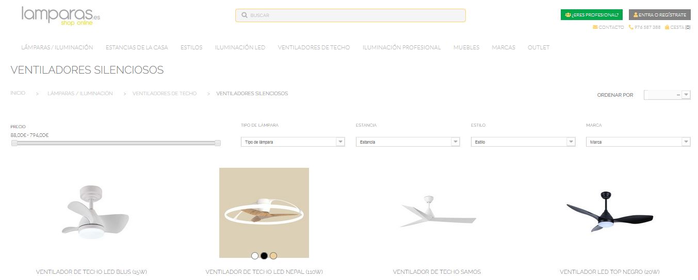The image size is (698, 280).
Task: Open the Iluminación LED menu
Action: point(240,47)
